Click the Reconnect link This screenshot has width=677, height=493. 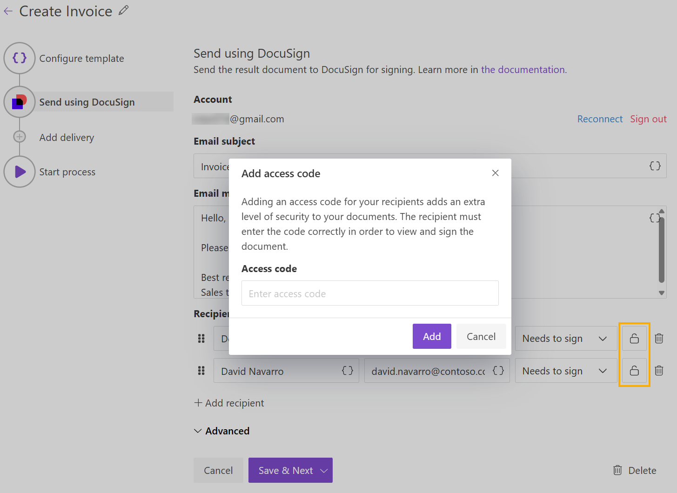point(600,119)
